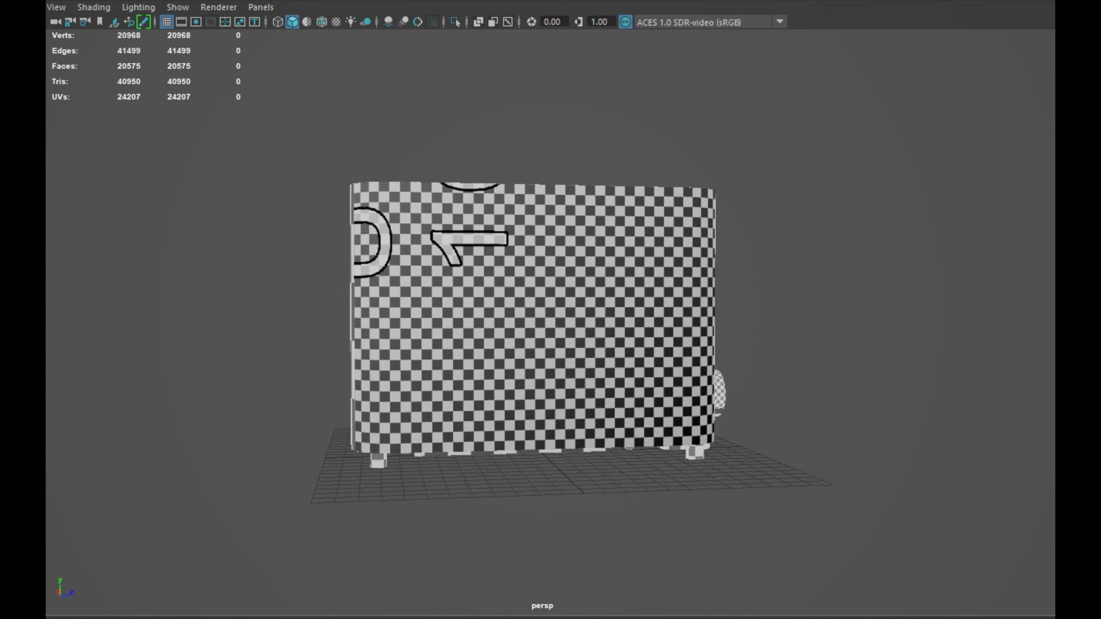Viewport: 1101px width, 619px height.
Task: Click the camera Bookmarks icon
Action: [100, 21]
